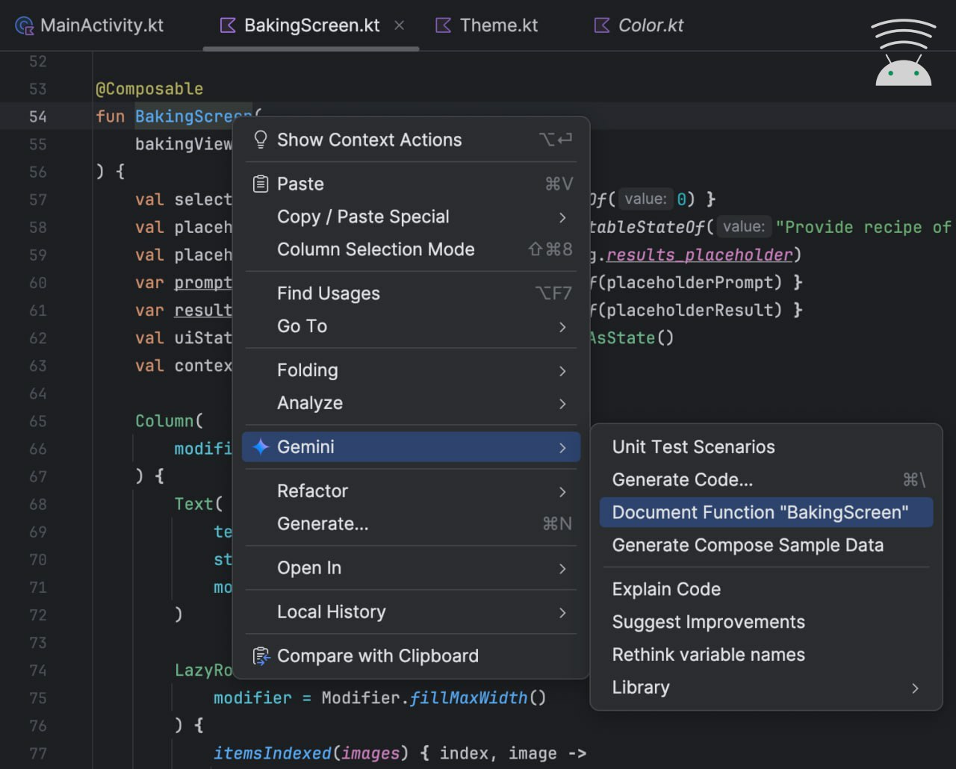
Task: Click the Compare with Clipboard icon
Action: (x=260, y=656)
